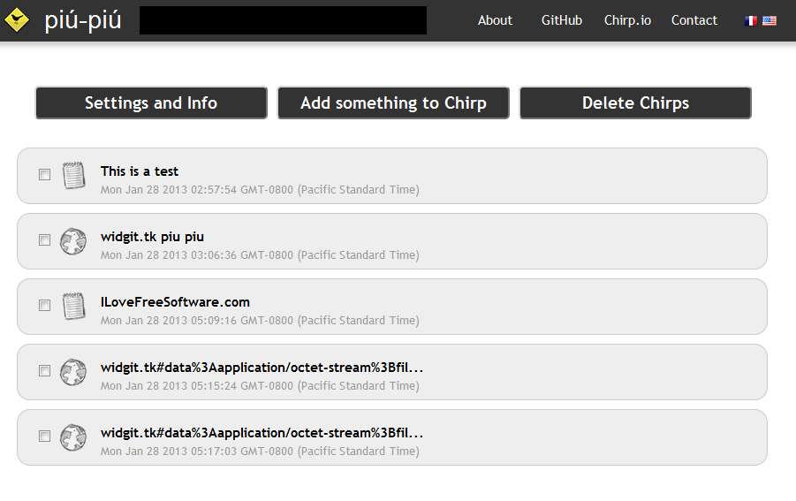The width and height of the screenshot is (796, 501).
Task: Open Settings and Info
Action: point(151,102)
